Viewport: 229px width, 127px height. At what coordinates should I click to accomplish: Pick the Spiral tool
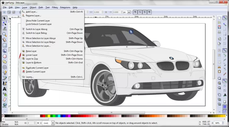(x=5, y=67)
